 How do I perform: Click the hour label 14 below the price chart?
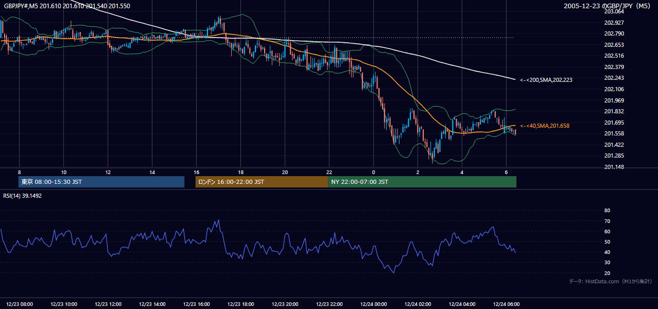click(x=152, y=172)
